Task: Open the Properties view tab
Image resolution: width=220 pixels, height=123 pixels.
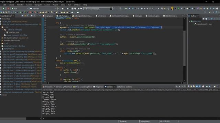Action: pyautogui.click(x=98, y=87)
